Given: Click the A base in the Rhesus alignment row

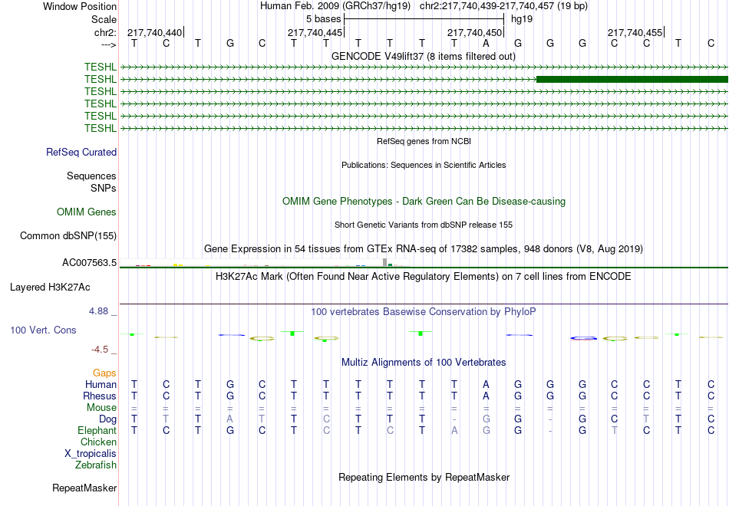Looking at the screenshot, I should 486,396.
